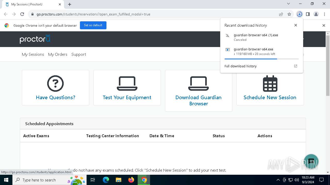Click the Have Questions? question mark icon

pyautogui.click(x=55, y=83)
